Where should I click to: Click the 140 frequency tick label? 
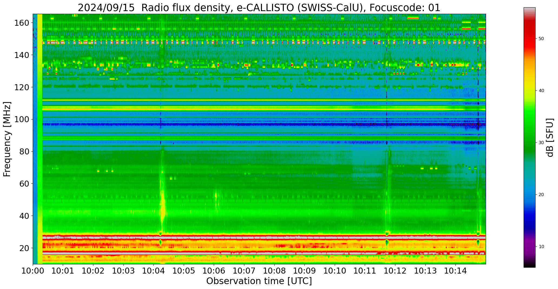[22, 55]
